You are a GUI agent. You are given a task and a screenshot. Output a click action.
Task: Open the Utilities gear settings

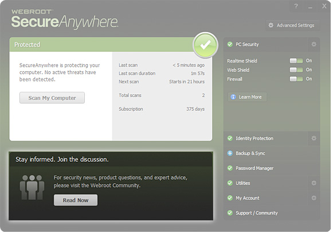click(314, 183)
